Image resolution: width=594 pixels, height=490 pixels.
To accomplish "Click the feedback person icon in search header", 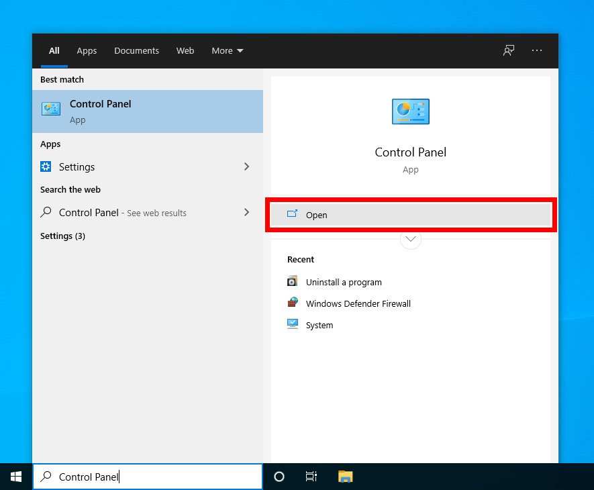I will 508,50.
